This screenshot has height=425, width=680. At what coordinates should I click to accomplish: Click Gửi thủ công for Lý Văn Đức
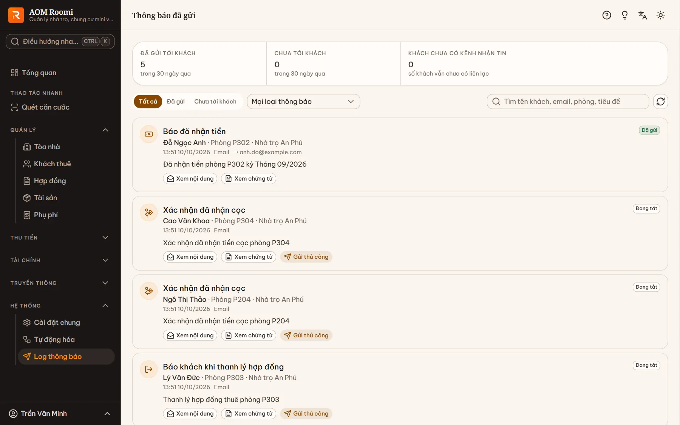(x=306, y=414)
